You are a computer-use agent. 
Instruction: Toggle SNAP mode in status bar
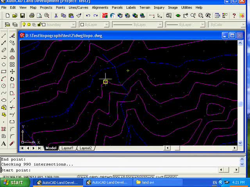coord(83,177)
